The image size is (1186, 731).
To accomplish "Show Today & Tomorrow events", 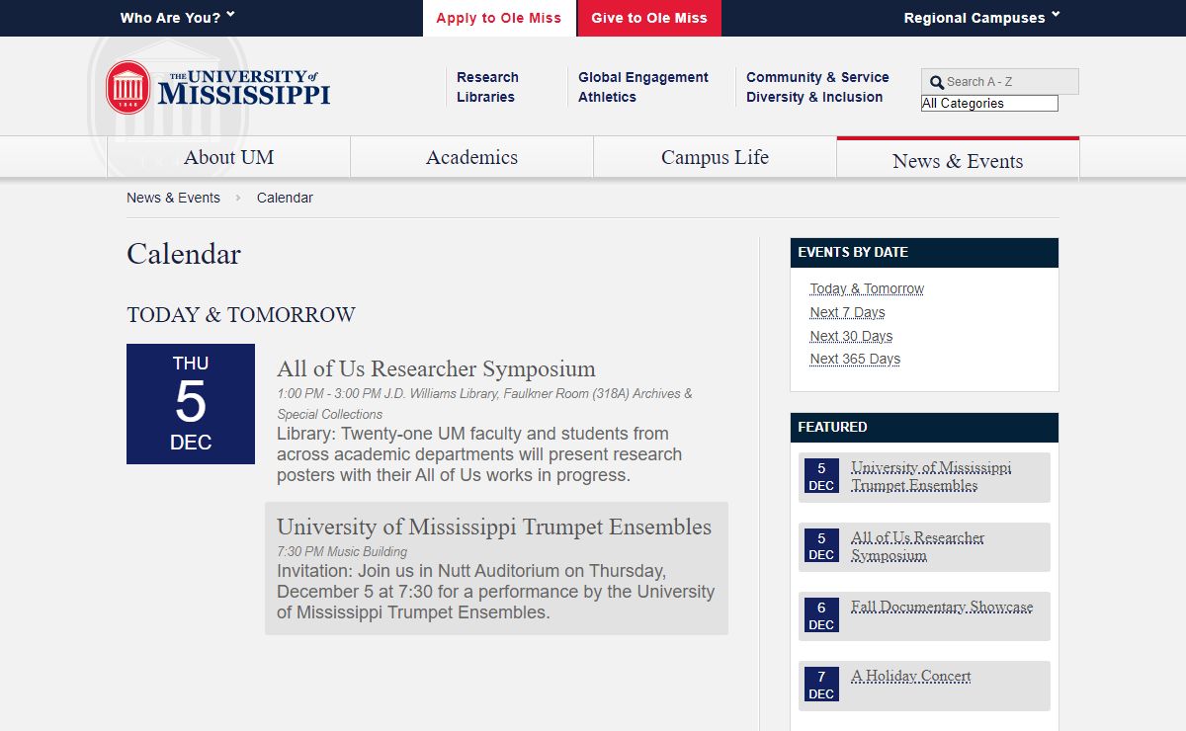I will [x=867, y=288].
